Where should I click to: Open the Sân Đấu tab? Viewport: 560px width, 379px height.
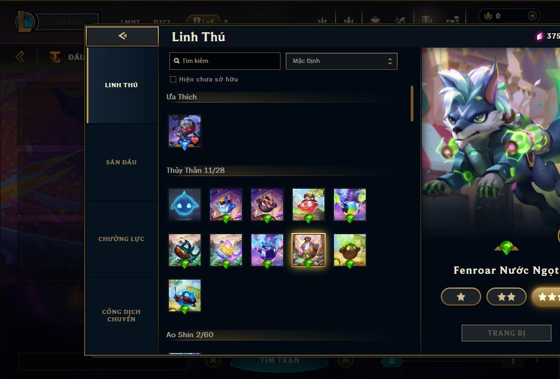121,162
